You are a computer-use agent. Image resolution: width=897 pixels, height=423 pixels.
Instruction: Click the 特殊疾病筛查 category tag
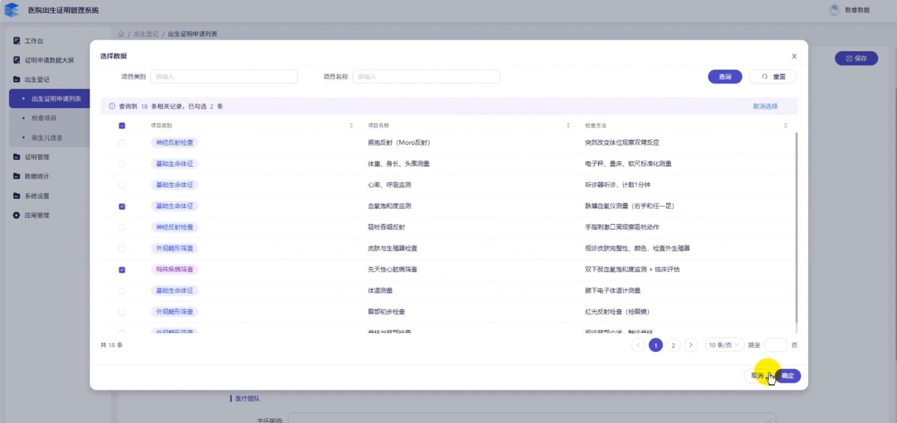coord(175,269)
